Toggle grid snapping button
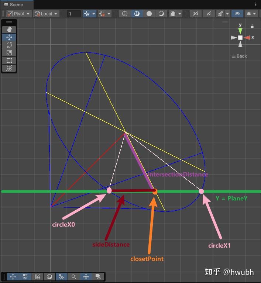261x283 pixels. coord(102,14)
